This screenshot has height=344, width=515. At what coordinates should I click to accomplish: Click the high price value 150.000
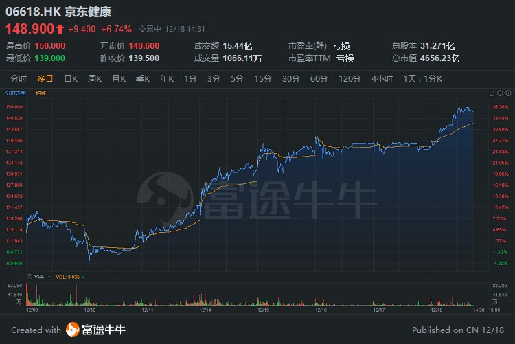[50, 46]
